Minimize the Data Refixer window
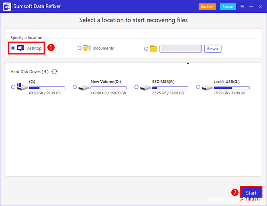The height and width of the screenshot is (206, 267). point(251,7)
